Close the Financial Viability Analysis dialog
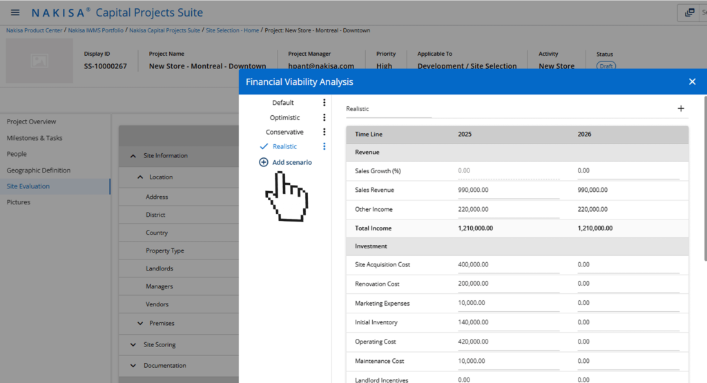Viewport: 707px width, 383px height. point(692,81)
